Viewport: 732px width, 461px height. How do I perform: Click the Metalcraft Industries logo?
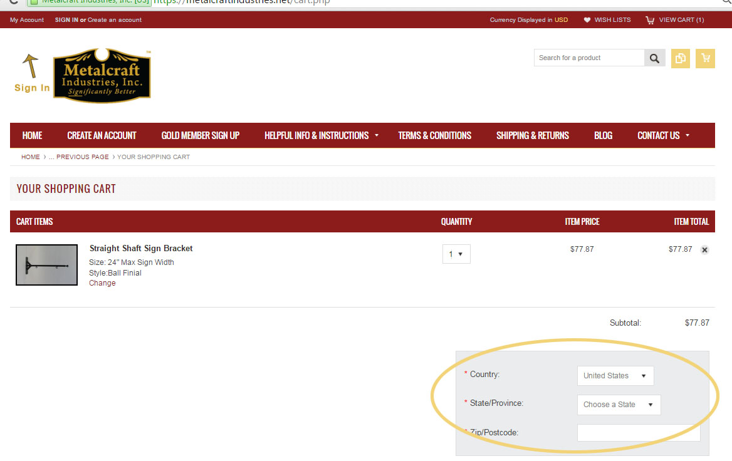102,75
